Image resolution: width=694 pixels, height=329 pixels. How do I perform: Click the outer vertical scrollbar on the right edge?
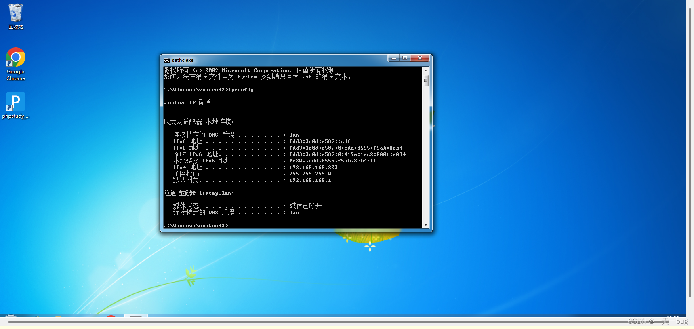point(690,154)
